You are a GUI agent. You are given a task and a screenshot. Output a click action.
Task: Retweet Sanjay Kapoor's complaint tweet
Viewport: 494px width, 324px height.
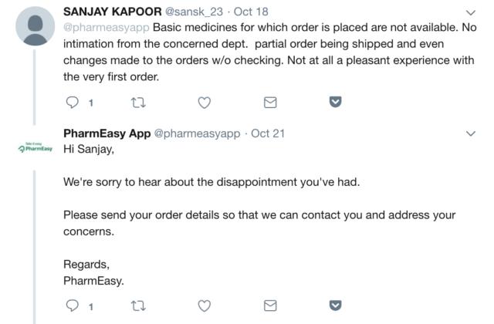(x=138, y=102)
